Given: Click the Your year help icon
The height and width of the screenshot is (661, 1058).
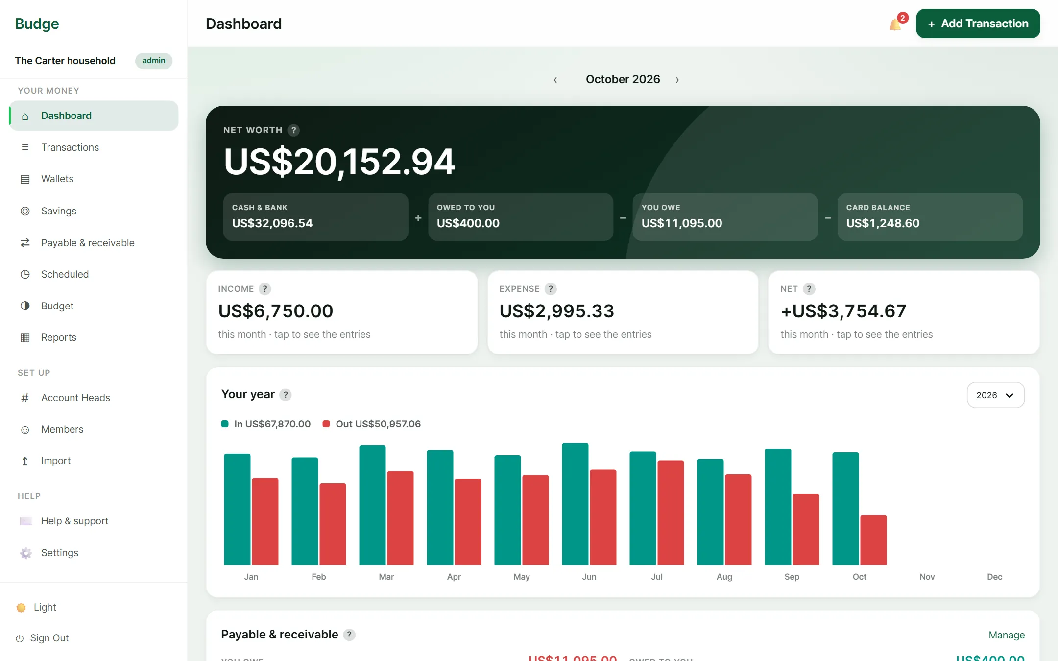Looking at the screenshot, I should (286, 395).
